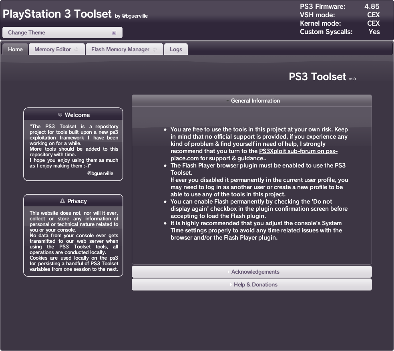Click the refresh icon on Flash Memory Manager tab
The height and width of the screenshot is (351, 394).
tap(155, 50)
